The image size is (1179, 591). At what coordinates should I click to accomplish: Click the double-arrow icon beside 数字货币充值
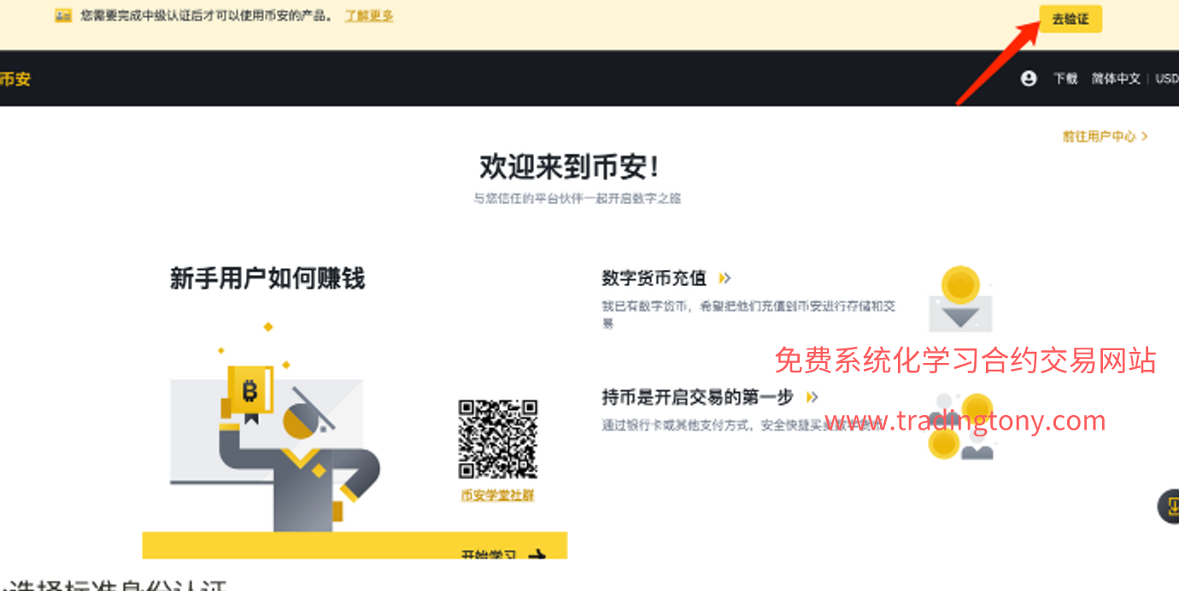coord(725,278)
